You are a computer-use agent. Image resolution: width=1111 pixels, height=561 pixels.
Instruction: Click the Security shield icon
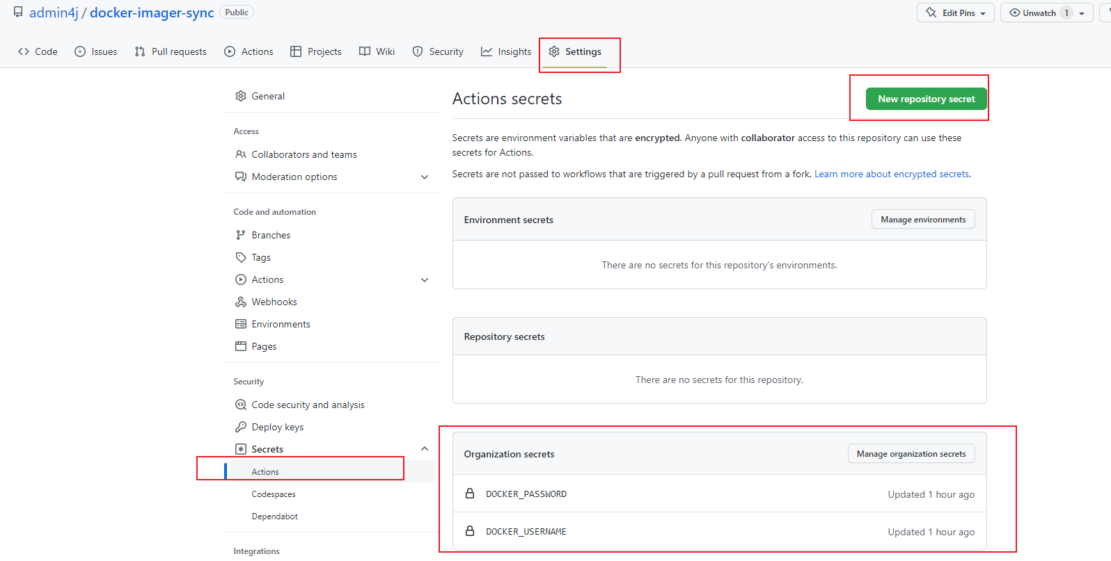[x=418, y=51]
